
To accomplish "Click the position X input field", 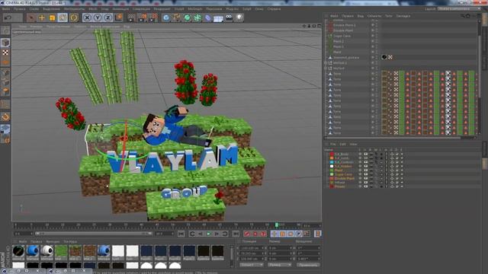I will [251, 248].
